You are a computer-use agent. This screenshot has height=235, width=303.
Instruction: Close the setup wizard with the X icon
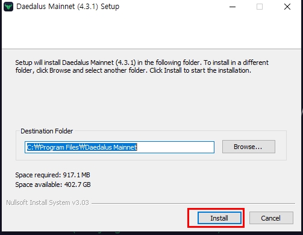287,7
